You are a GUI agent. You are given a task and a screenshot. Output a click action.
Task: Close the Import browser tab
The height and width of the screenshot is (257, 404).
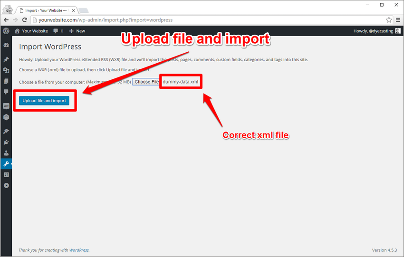click(73, 10)
